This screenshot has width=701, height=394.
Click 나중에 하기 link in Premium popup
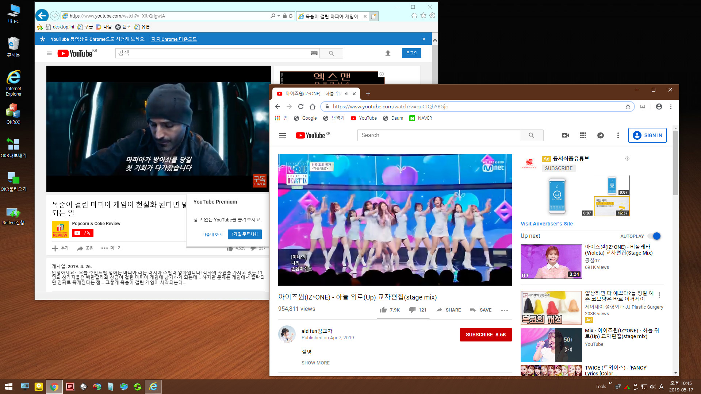click(x=212, y=234)
